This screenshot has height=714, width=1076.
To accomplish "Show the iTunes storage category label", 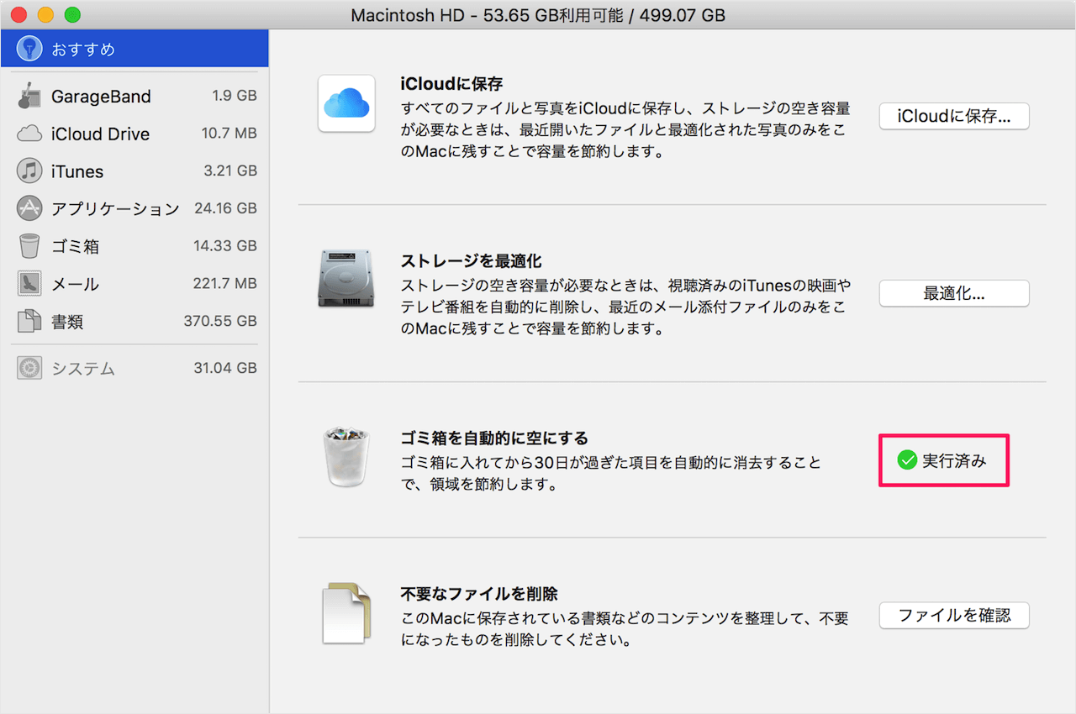I will [77, 171].
